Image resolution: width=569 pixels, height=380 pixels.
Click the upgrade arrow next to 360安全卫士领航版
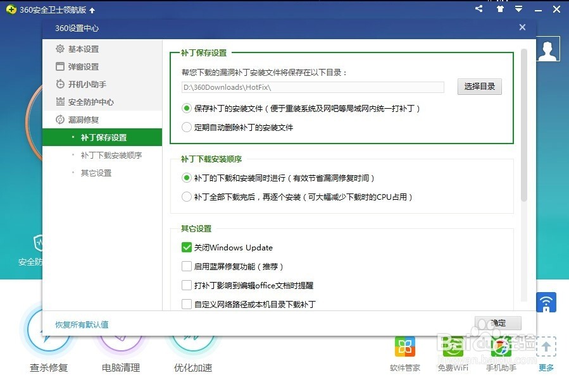tap(92, 10)
